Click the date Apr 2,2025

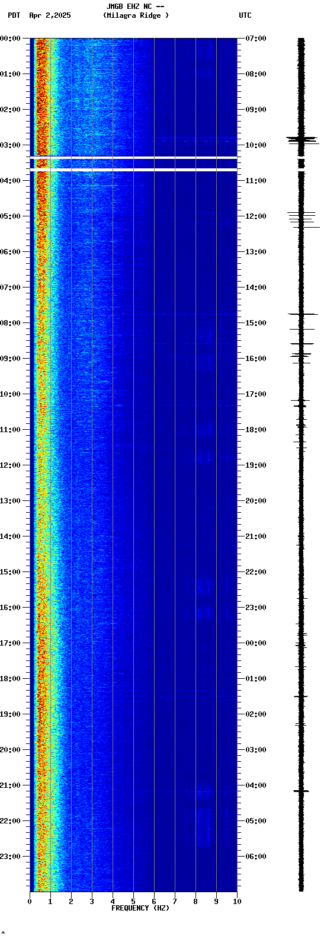coord(50,15)
